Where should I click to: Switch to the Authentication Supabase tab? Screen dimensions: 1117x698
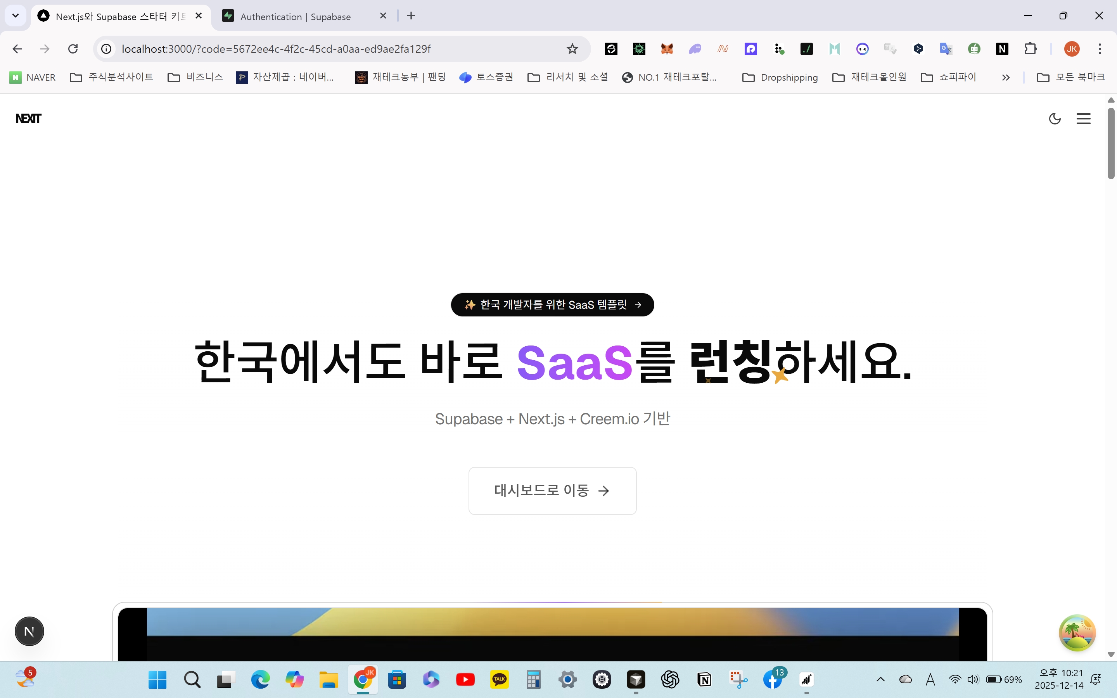tap(296, 16)
